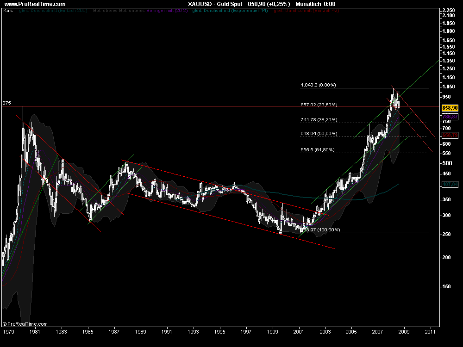463x347 pixels.
Task: Click the 1.950 price axis value
Action: point(449,23)
